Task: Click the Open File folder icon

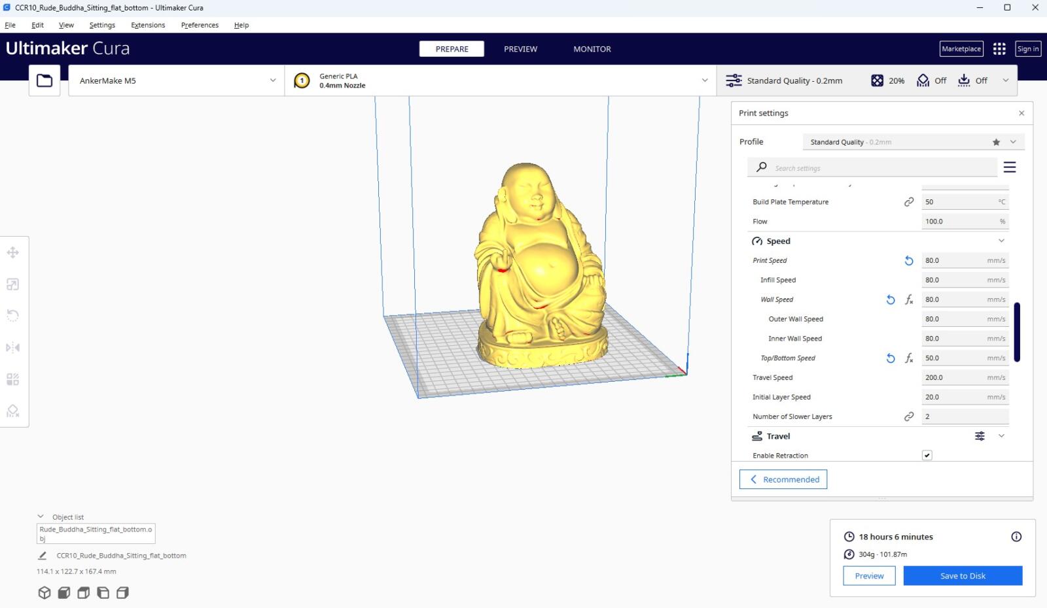Action: coord(44,80)
